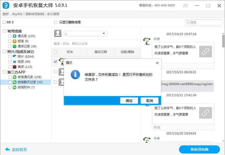Click chat scrollbar up arrow
The height and width of the screenshot is (155, 225).
(x=223, y=33)
